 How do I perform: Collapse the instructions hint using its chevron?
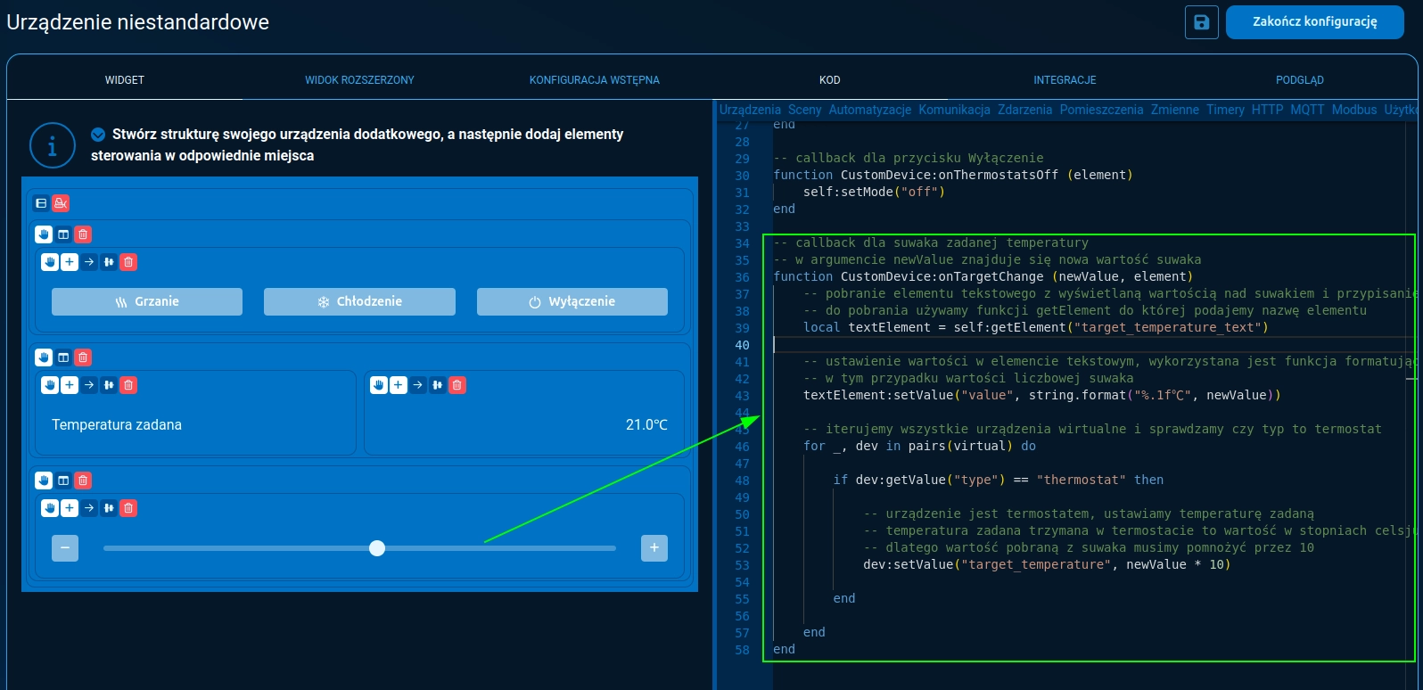98,135
